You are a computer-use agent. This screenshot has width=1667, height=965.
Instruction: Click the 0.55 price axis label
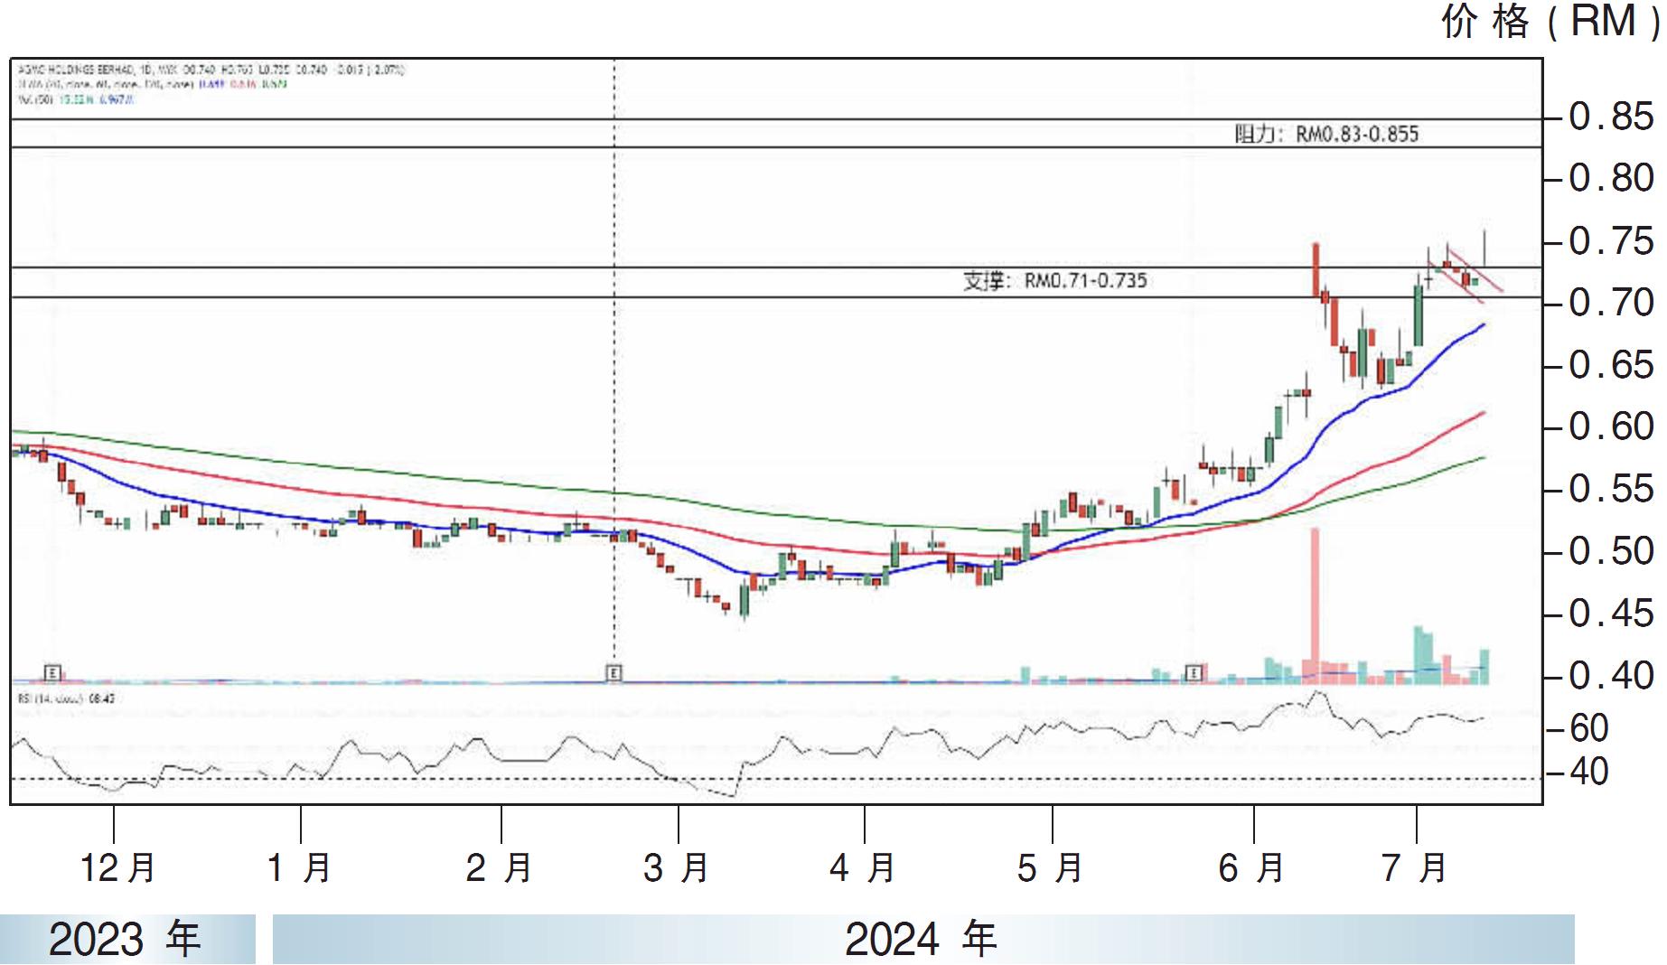(1611, 489)
